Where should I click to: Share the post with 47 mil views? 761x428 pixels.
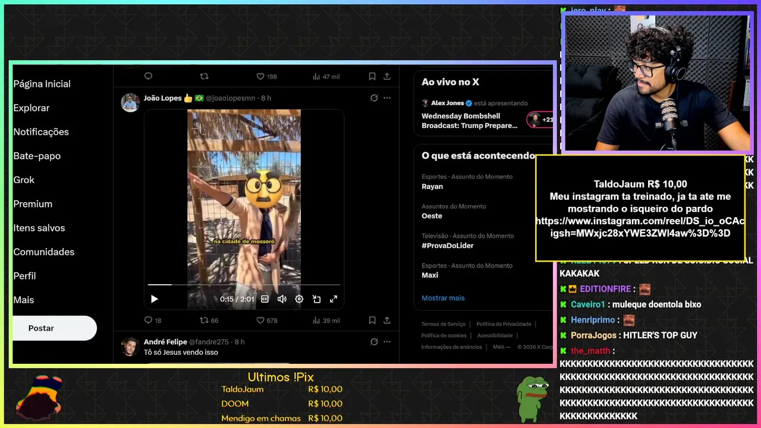pos(387,76)
